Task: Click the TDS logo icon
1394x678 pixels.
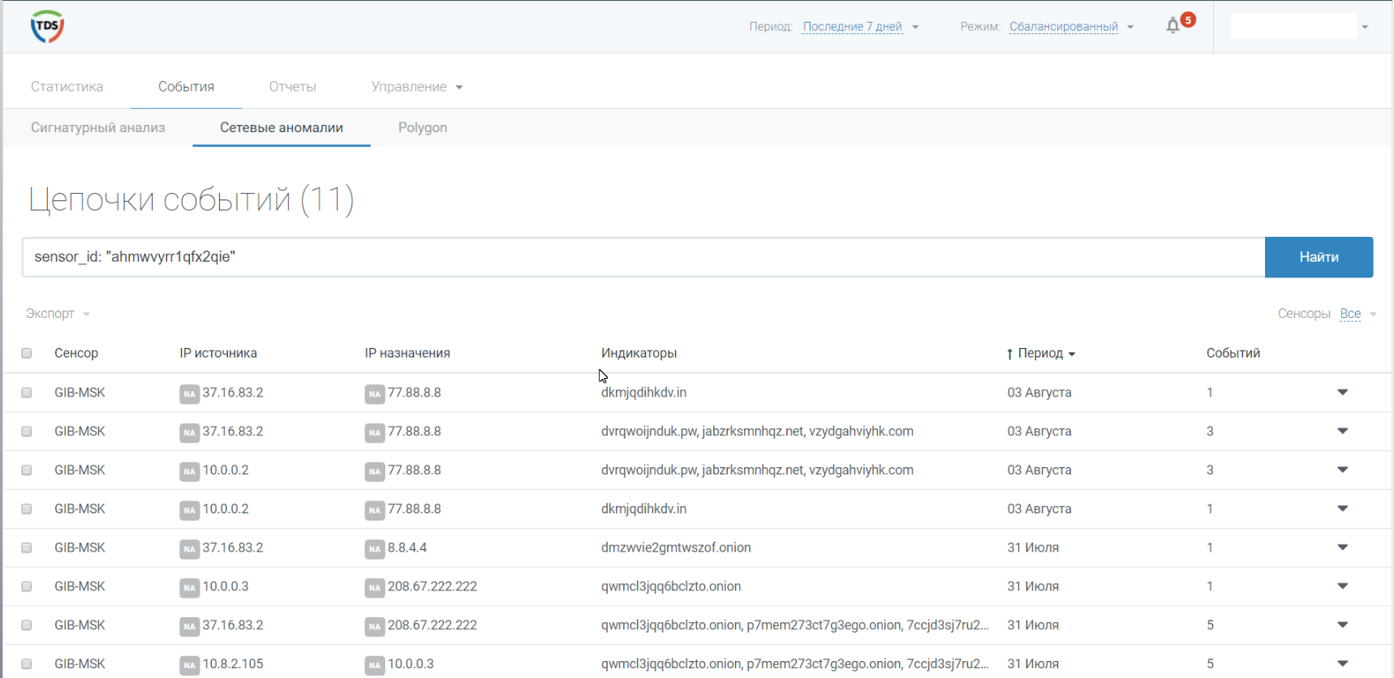Action: pyautogui.click(x=47, y=26)
